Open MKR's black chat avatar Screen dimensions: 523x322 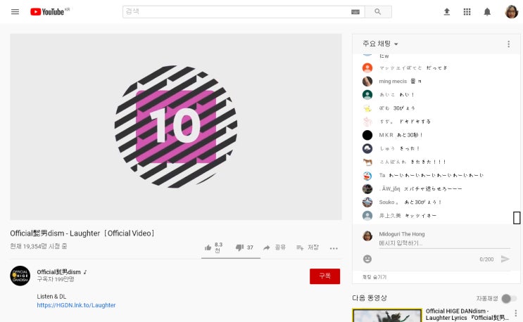pyautogui.click(x=367, y=135)
